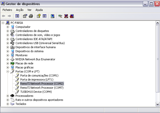160x113 pixels.
Task: Click the Disable device toolbar icon
Action: coord(72,16)
